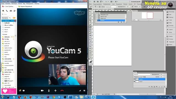This screenshot has width=176, height=99.
Task: Open layer blend mode dropdown in Layers panel
Action: point(142,75)
